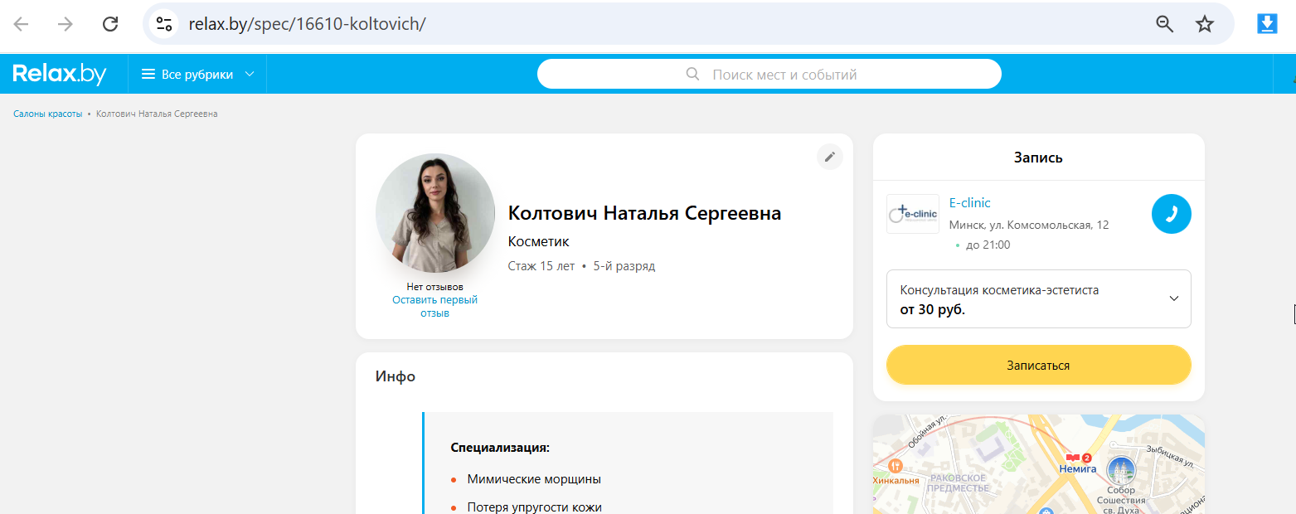Click the search magnifier icon in the search field
Viewport: 1296px width, 514px height.
pyautogui.click(x=693, y=75)
